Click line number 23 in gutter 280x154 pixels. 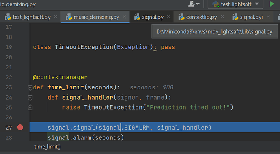pyautogui.click(x=9, y=87)
